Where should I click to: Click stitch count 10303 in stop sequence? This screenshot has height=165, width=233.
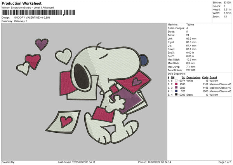click(182, 95)
